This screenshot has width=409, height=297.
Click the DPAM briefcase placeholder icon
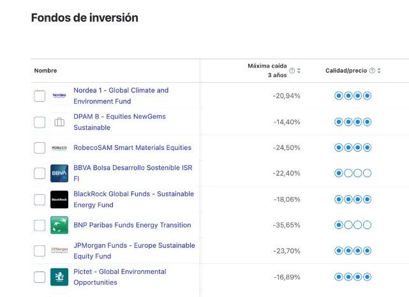click(x=59, y=122)
